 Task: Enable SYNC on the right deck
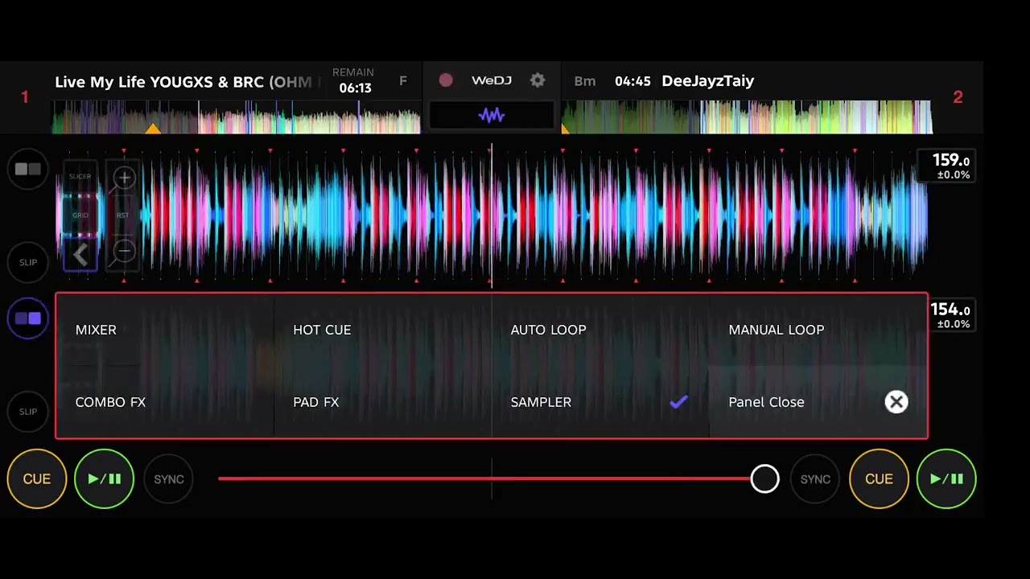coord(815,479)
